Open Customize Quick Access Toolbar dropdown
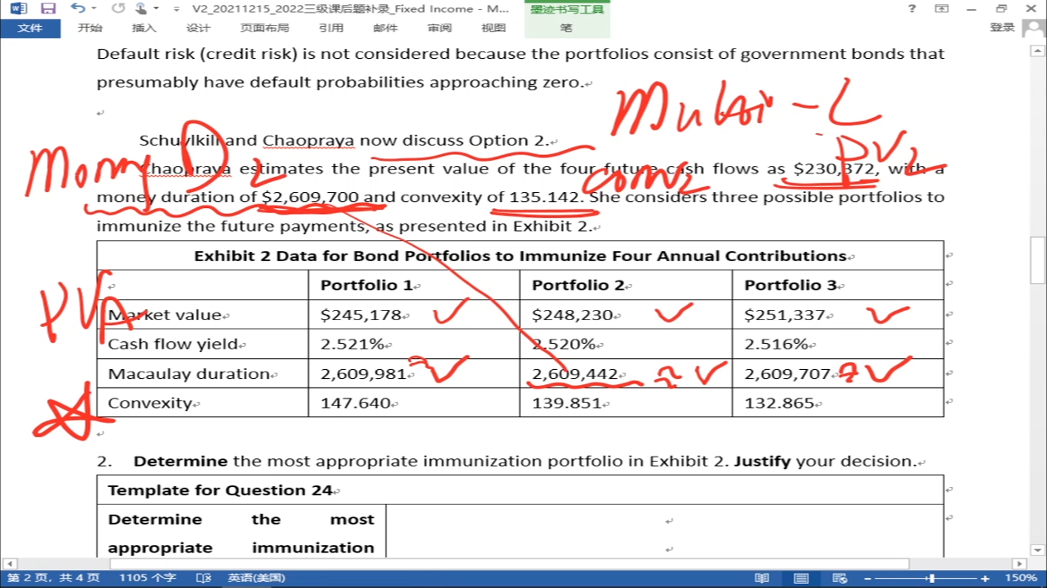This screenshot has width=1047, height=588. click(x=175, y=8)
